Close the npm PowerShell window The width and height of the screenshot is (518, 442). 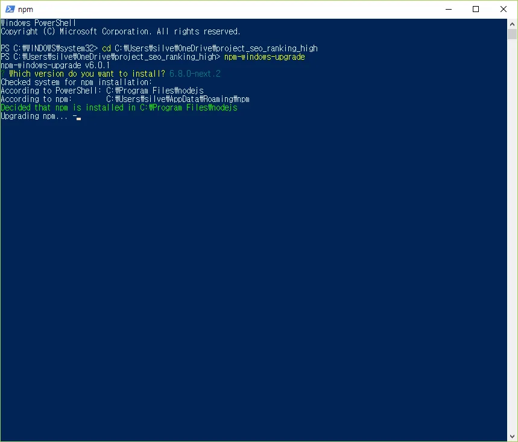tap(504, 9)
